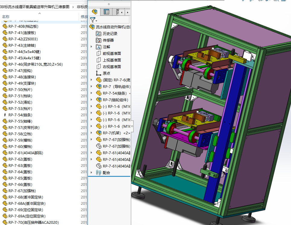
Task: Click the 配合 mates paperclip icon
Action: coord(99,173)
